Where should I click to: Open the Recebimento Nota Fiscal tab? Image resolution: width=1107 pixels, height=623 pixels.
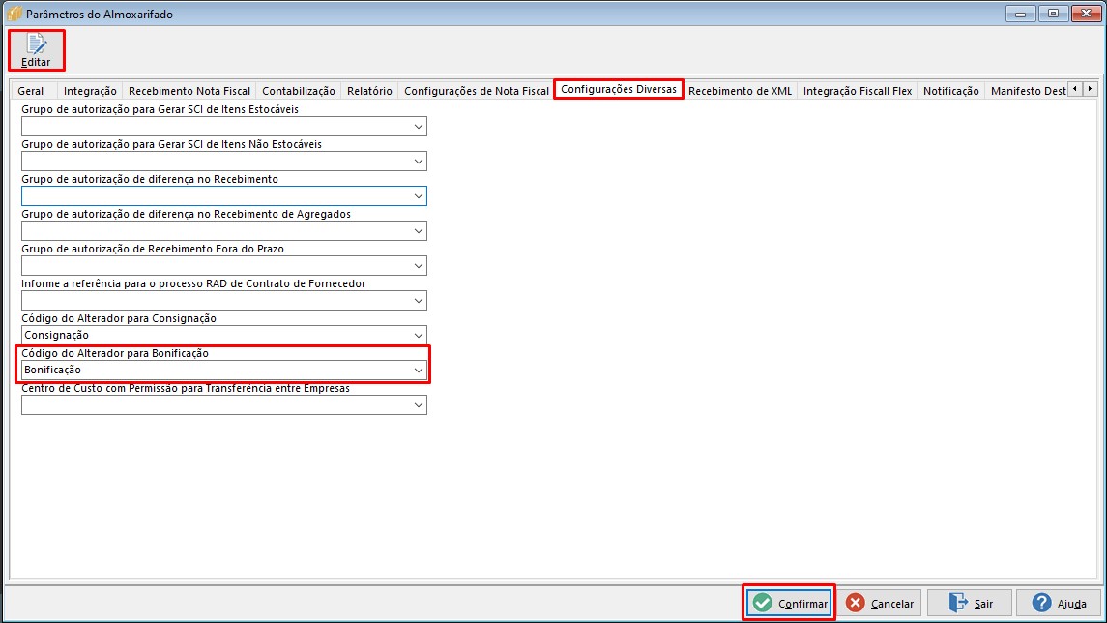(189, 90)
